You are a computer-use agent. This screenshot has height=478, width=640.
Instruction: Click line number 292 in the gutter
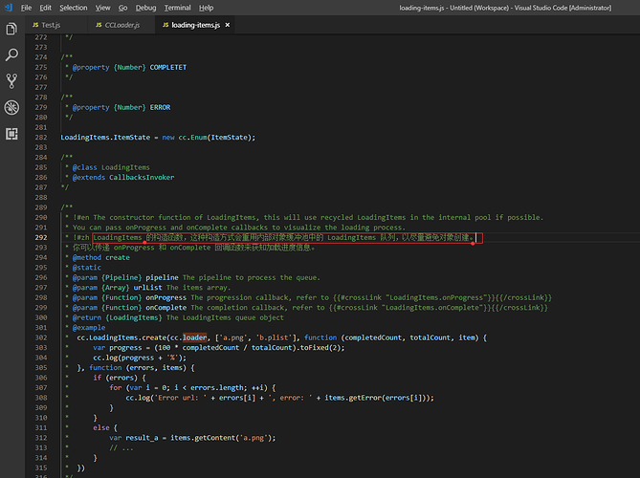(x=39, y=237)
